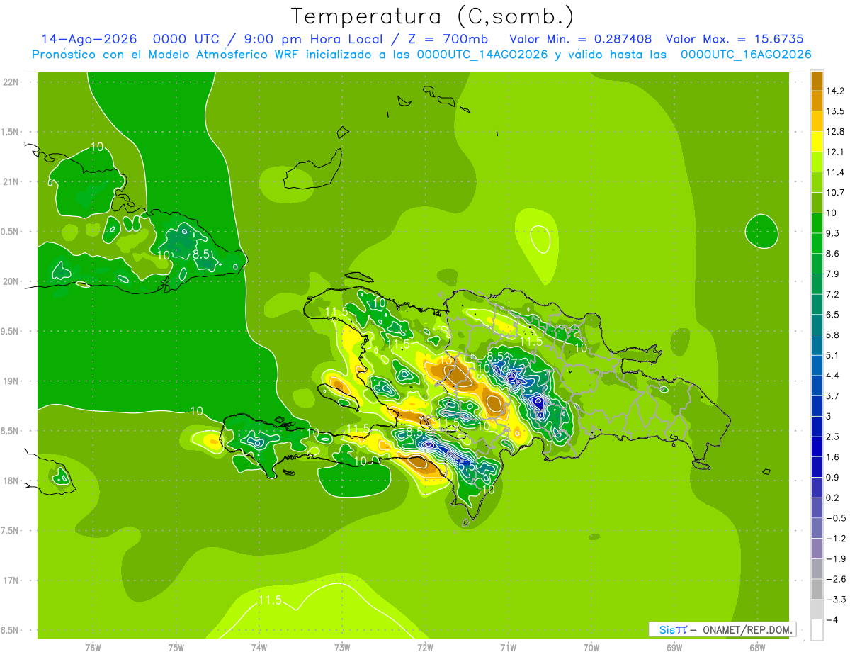Pick the white swatch below the -4 label
Viewport: 850px width, 657px height.
pos(817,629)
